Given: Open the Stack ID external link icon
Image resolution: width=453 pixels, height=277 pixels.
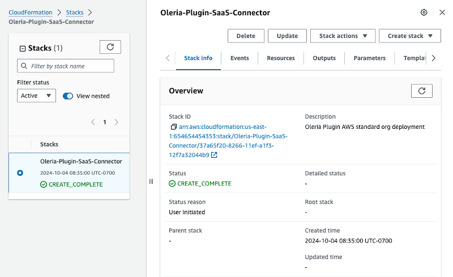Looking at the screenshot, I should [x=214, y=155].
